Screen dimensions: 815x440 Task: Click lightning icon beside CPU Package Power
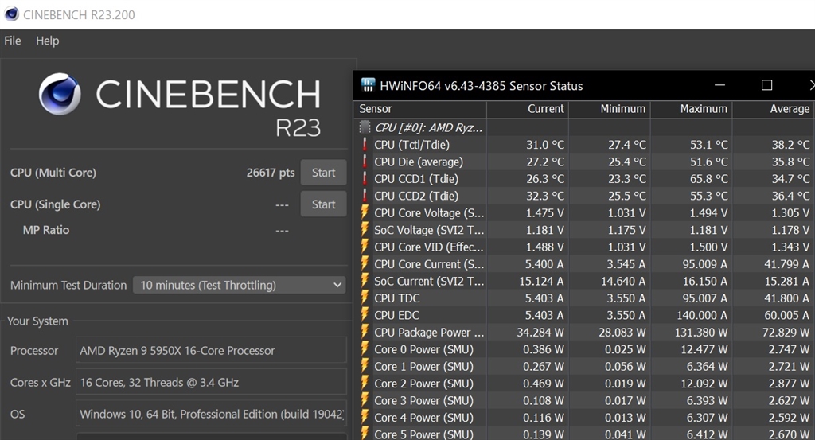365,333
